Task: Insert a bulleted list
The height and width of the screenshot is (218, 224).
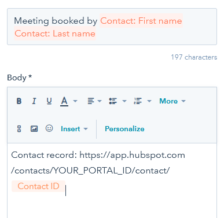Action: click(x=113, y=101)
